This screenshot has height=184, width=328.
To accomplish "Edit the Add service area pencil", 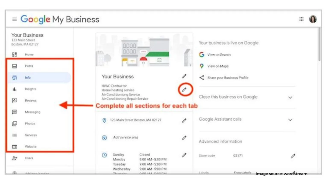I will point(184,138).
